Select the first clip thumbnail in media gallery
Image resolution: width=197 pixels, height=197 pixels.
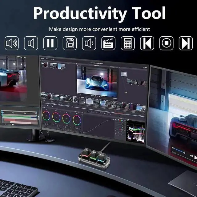click(46, 65)
